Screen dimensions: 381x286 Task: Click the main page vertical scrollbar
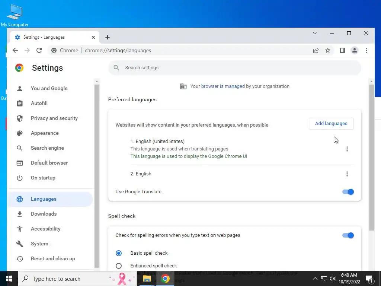coord(371,158)
